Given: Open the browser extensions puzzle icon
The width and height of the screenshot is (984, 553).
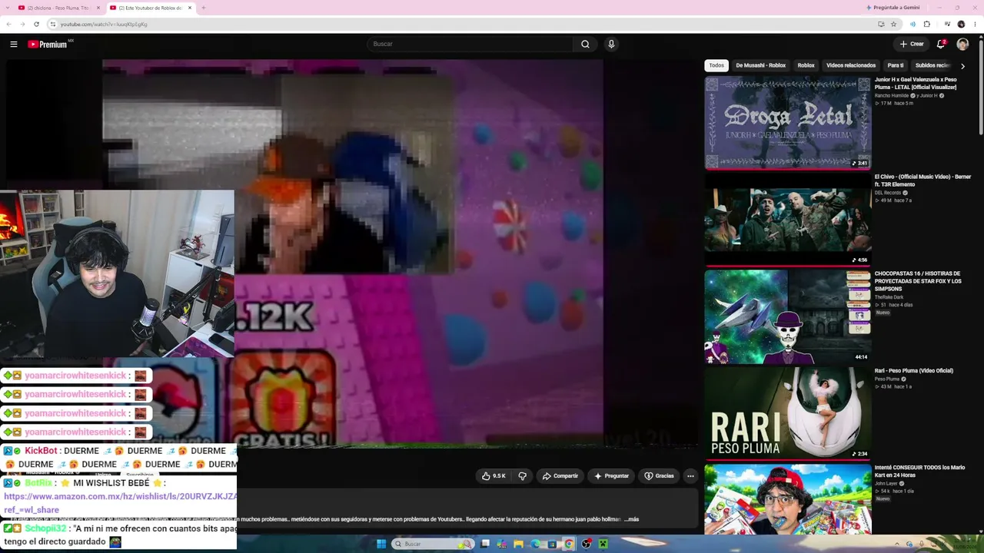Looking at the screenshot, I should click(x=927, y=24).
